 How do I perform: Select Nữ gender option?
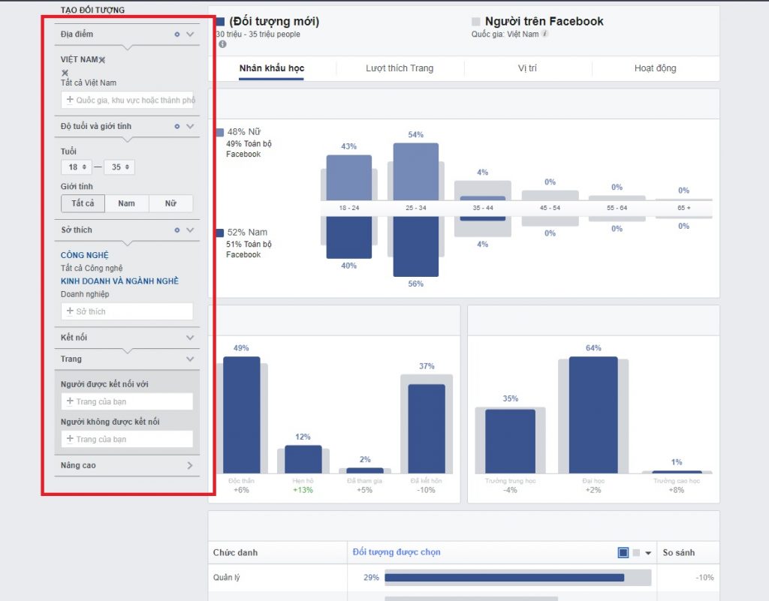[170, 203]
